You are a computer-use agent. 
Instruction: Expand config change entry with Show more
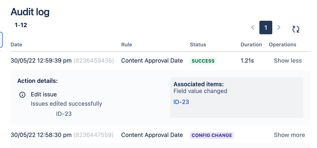tap(289, 135)
